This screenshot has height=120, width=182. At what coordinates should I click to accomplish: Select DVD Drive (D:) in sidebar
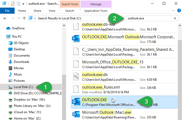coord(38,93)
